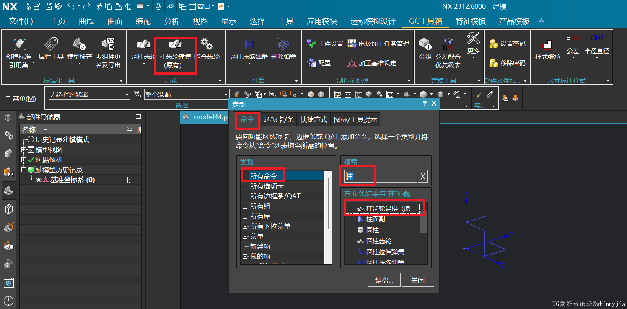Click the 设置密码 set password icon
Screen dimensions: 627x309
[494, 44]
